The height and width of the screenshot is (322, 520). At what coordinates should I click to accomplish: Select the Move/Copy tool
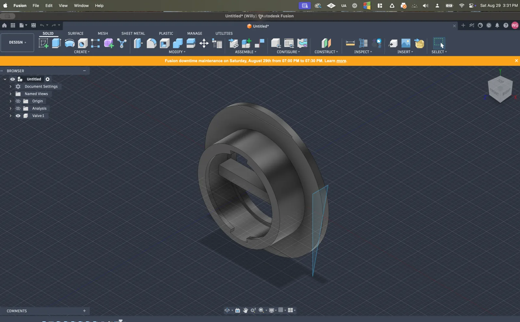[204, 43]
